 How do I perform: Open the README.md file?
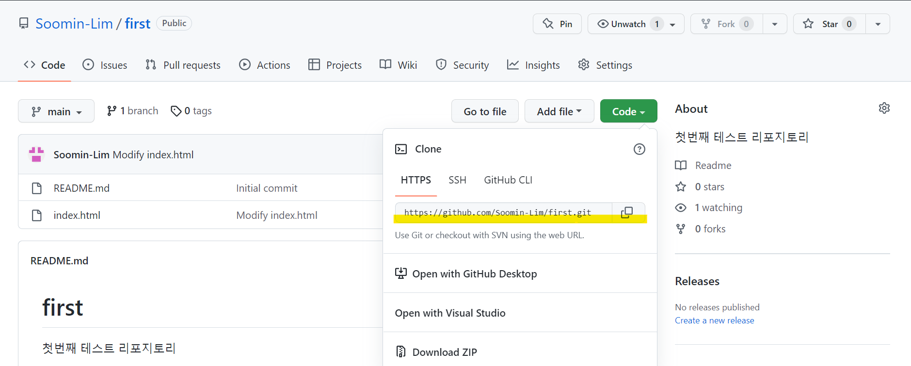click(x=81, y=188)
